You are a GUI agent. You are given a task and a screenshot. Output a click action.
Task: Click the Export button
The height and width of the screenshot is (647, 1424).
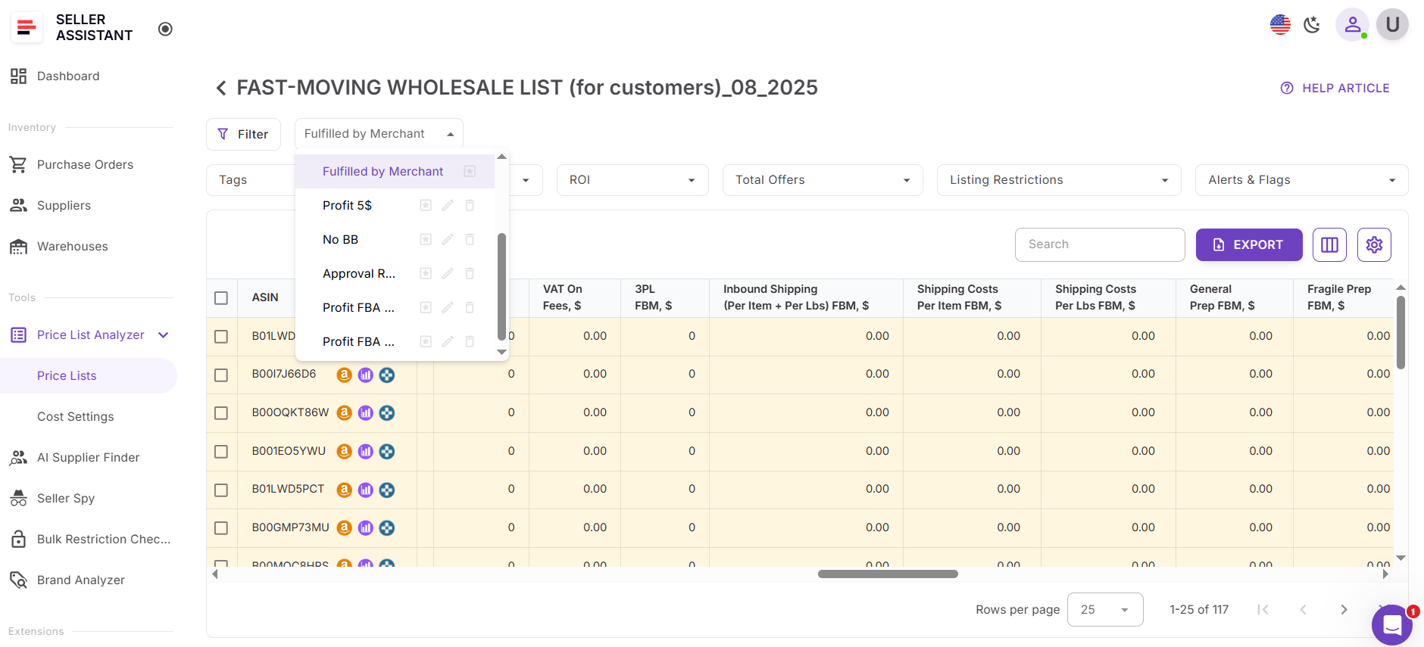1249,244
